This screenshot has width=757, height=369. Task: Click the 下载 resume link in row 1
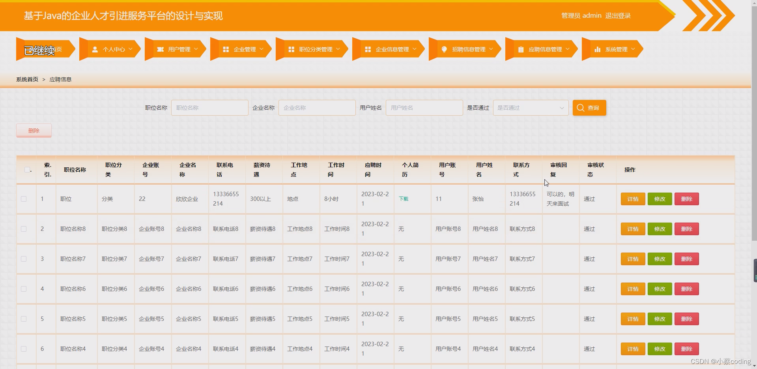pyautogui.click(x=404, y=199)
